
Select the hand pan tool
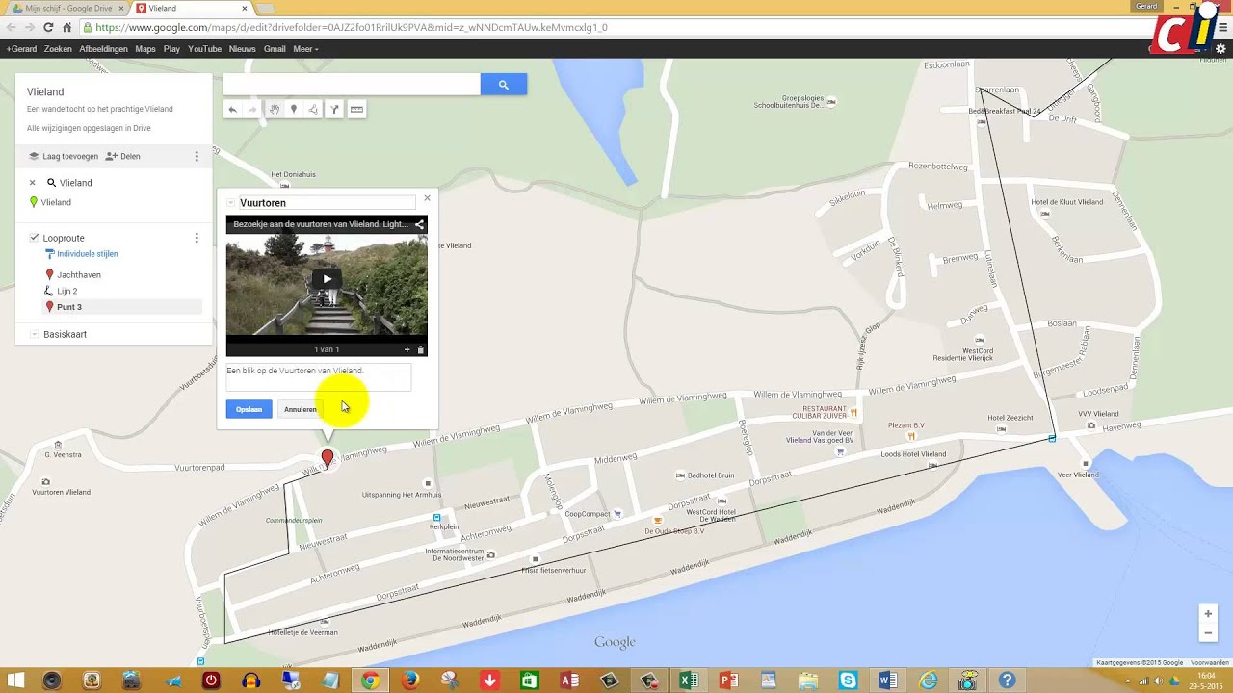tap(274, 110)
